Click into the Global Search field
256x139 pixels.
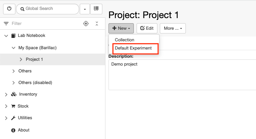48,9
